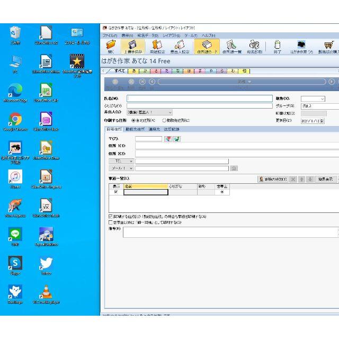Click the 開く (open) toolbar icon
This screenshot has width=339, height=339.
pos(111,46)
